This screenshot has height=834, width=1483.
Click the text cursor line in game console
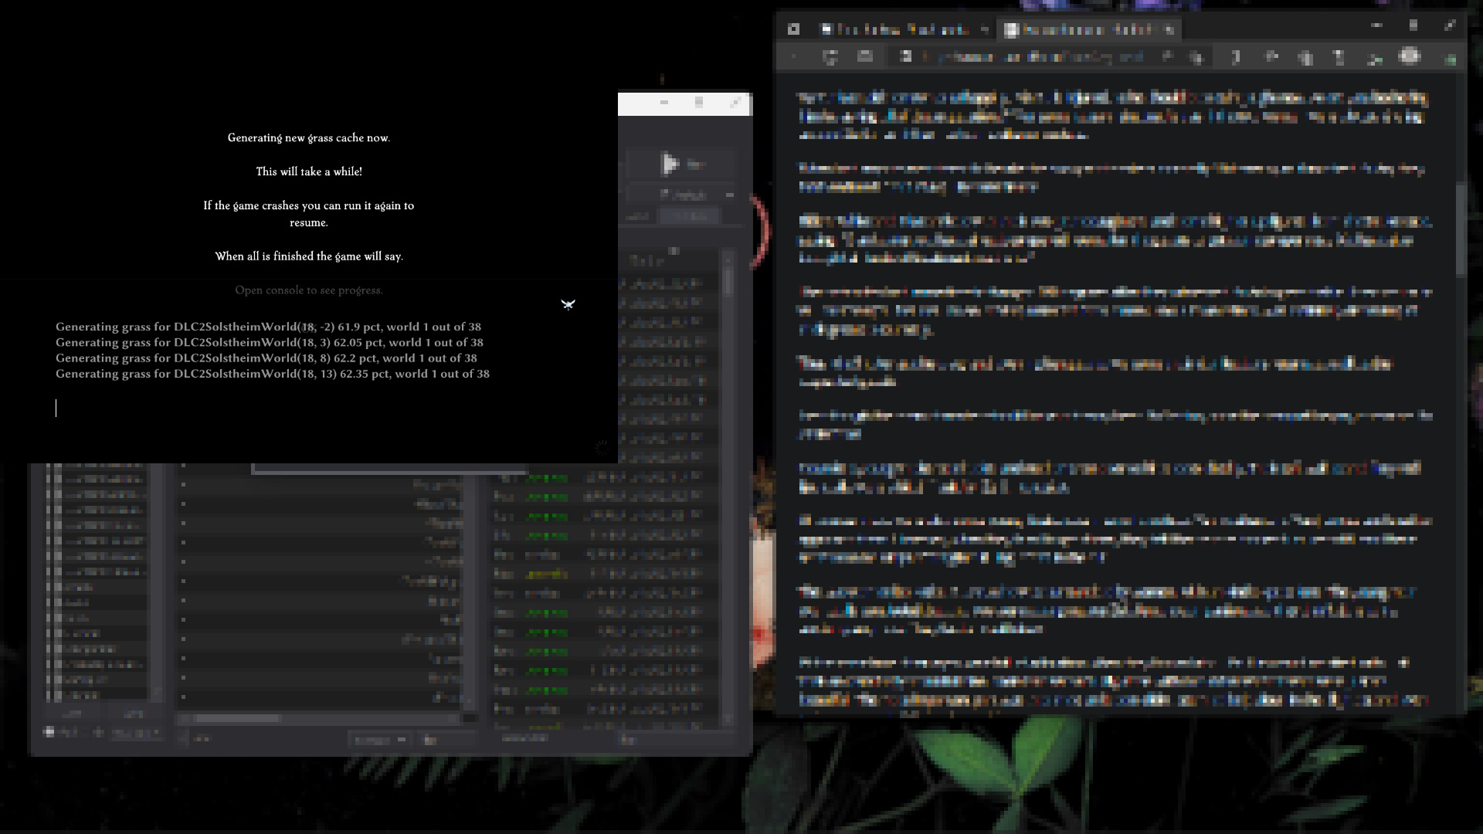pyautogui.click(x=56, y=408)
